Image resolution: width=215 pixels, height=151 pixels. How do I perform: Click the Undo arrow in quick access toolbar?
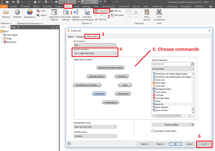tap(22, 2)
